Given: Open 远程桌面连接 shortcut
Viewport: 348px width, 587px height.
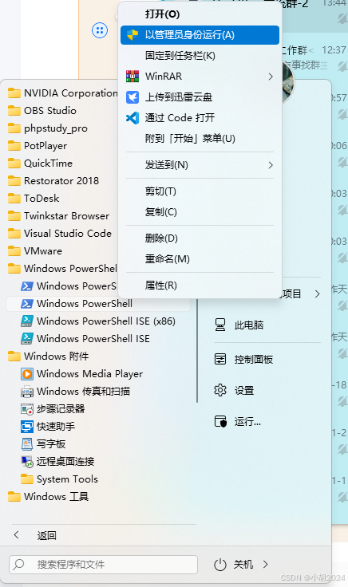Looking at the screenshot, I should [57, 461].
